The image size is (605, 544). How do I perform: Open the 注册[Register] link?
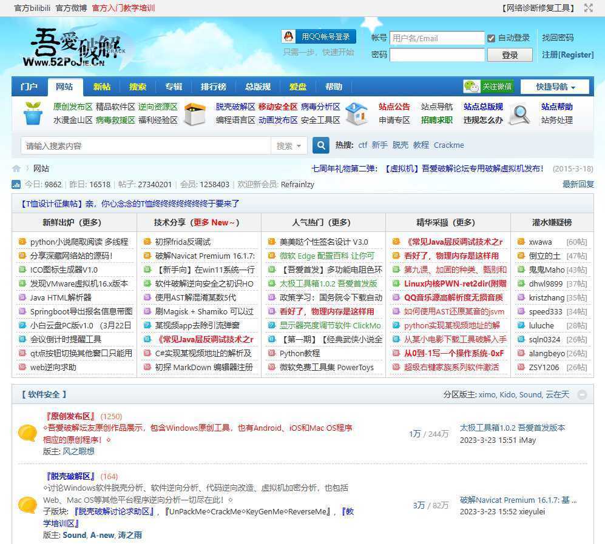coord(567,55)
